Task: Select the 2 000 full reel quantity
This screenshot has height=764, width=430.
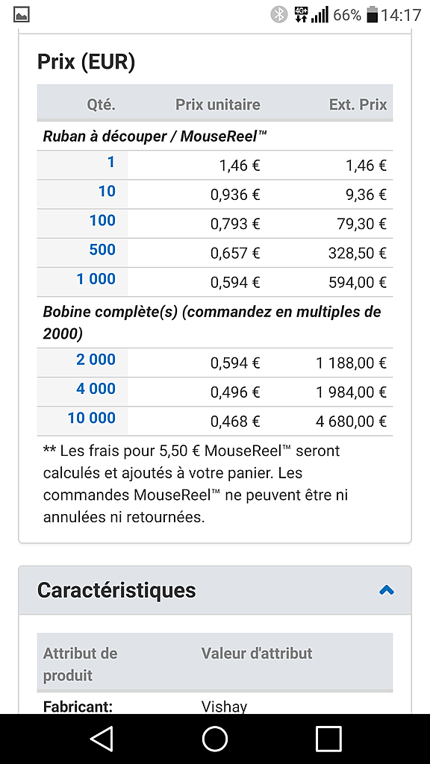Action: 96,359
